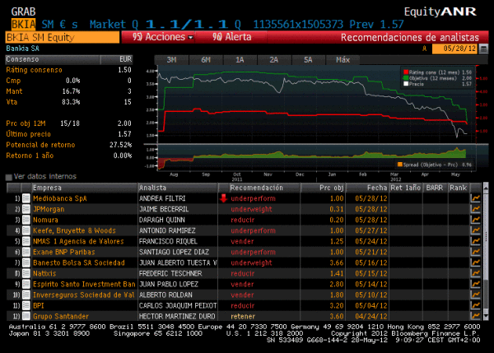Select the 5A chart period tab
The height and width of the screenshot is (353, 494).
pyautogui.click(x=308, y=59)
